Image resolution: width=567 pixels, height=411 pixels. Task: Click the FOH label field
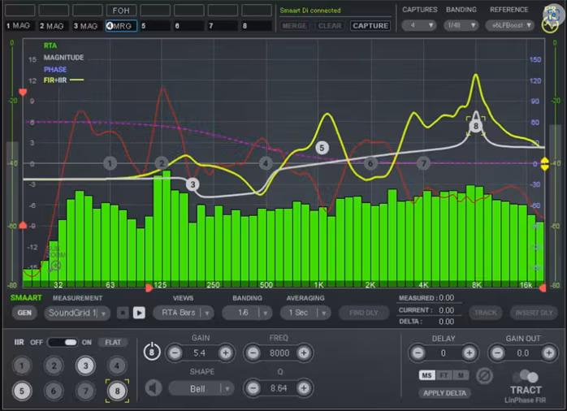(x=121, y=10)
